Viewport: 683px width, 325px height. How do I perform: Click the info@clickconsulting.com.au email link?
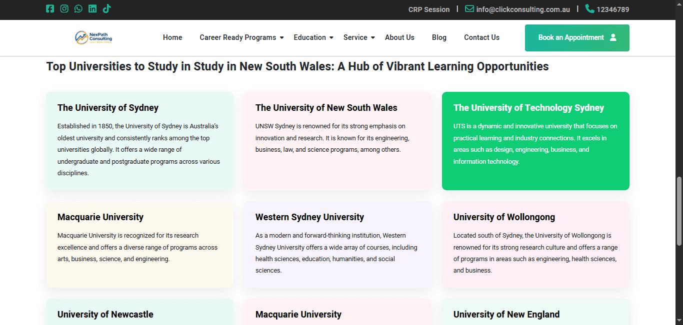(523, 9)
